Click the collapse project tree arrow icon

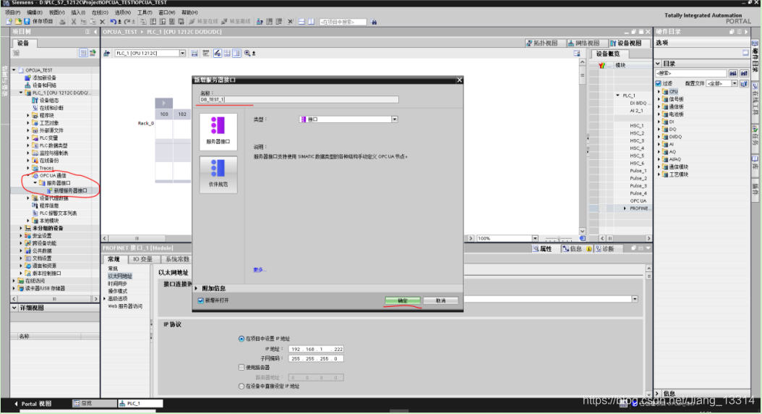(95, 32)
